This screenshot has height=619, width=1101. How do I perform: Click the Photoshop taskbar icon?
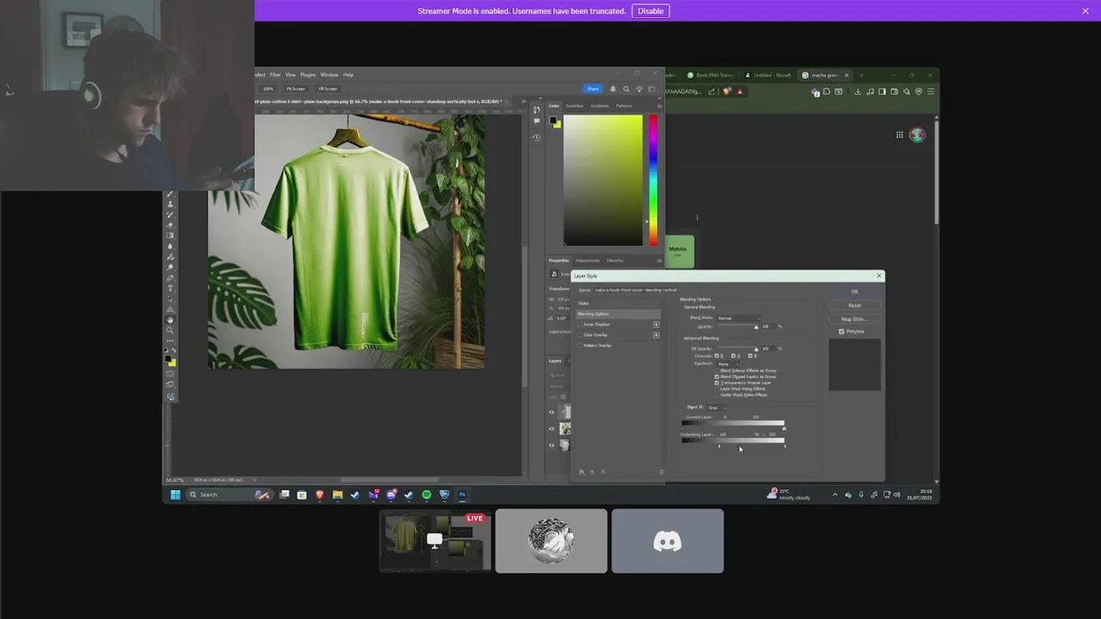(x=462, y=495)
